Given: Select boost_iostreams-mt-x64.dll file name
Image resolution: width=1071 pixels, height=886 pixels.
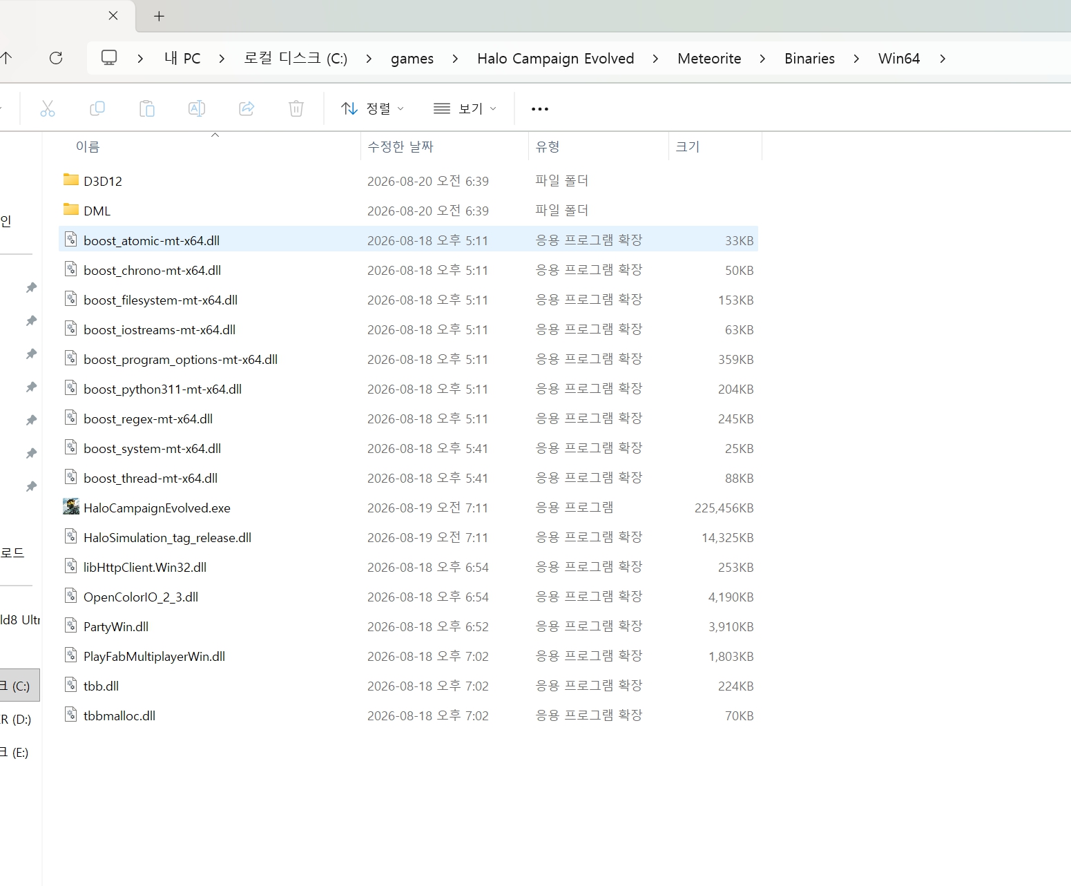Looking at the screenshot, I should point(160,329).
